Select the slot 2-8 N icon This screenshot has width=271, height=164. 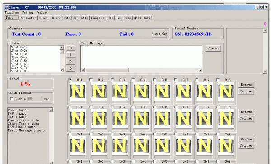pos(226,145)
